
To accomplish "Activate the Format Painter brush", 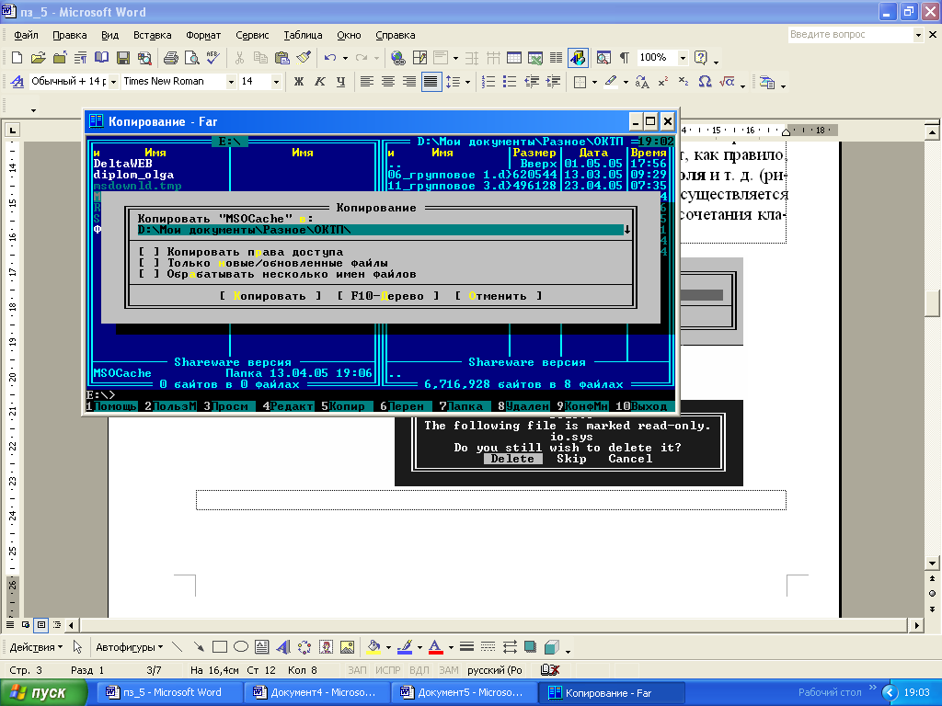I will [304, 58].
